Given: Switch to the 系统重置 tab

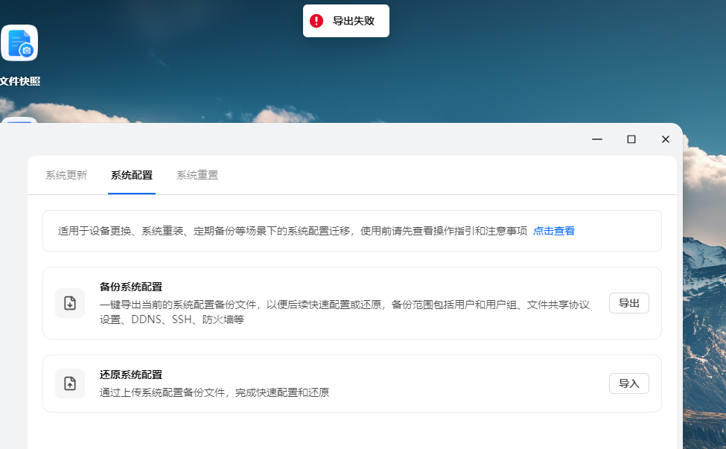Looking at the screenshot, I should click(x=197, y=175).
